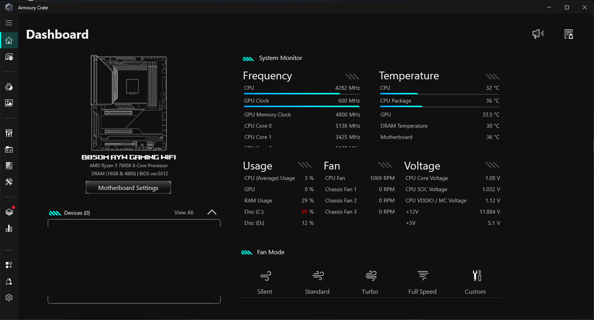Click the CPU VDDIO / MC Voltage row

click(453, 201)
